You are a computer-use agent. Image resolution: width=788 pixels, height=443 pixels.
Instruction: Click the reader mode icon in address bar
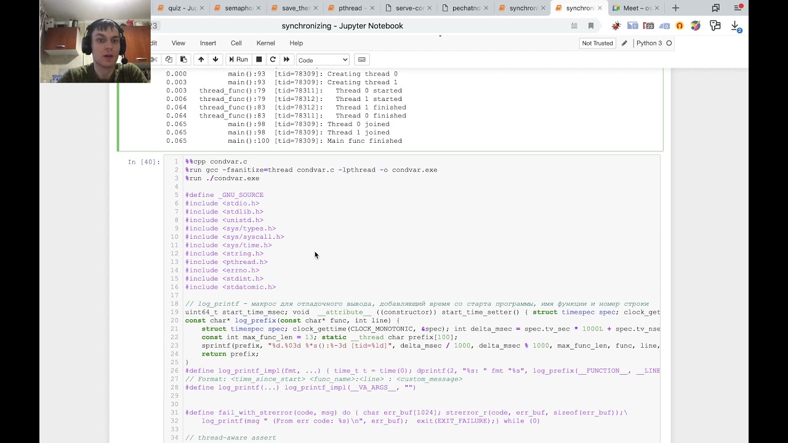[574, 26]
